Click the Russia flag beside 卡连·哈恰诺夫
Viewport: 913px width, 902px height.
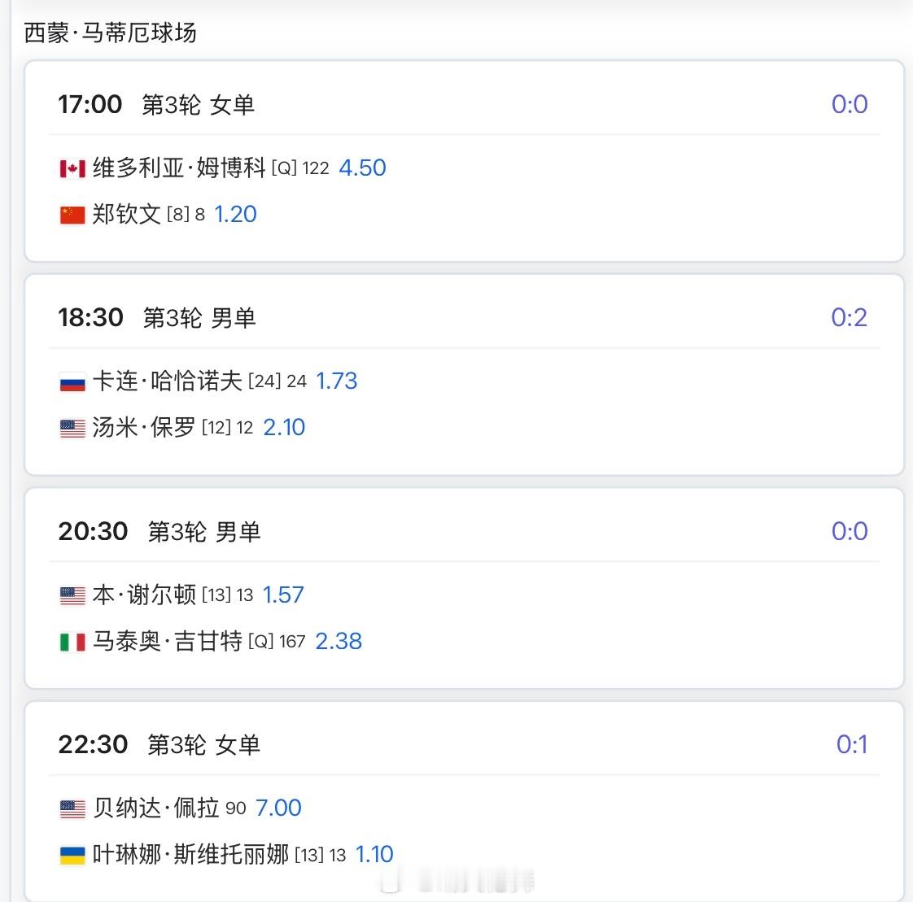click(x=72, y=382)
